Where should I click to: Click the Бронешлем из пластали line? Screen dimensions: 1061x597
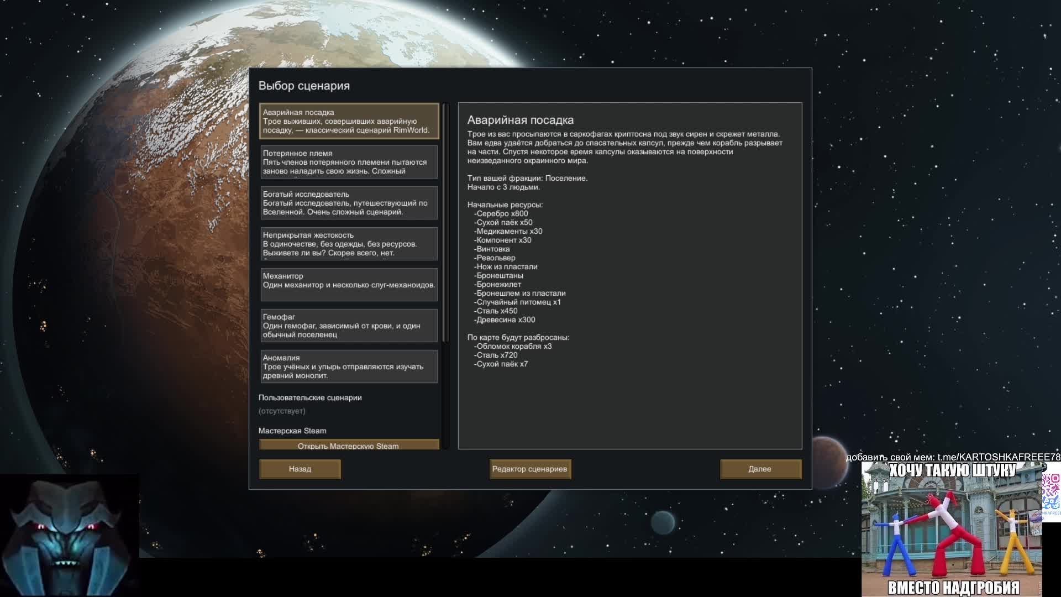pyautogui.click(x=519, y=293)
